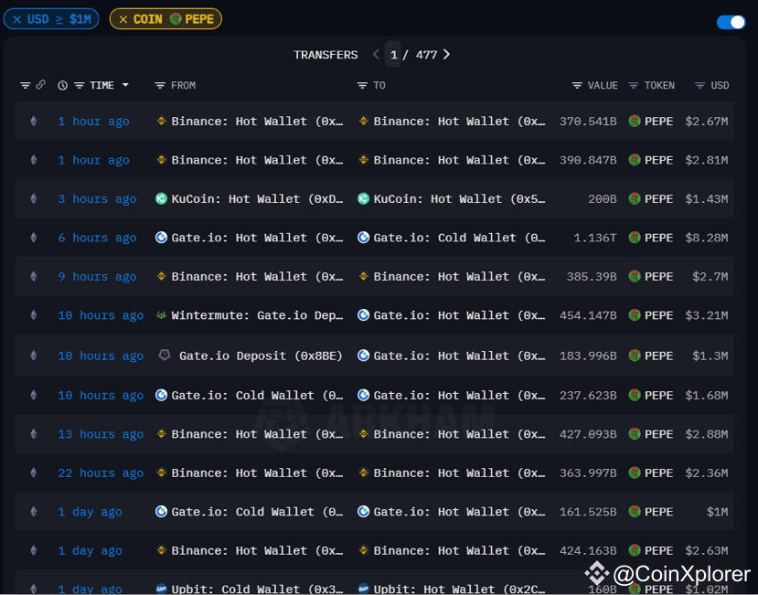Image resolution: width=758 pixels, height=595 pixels.
Task: Open the '3 hours ago' transfer
Action: pyautogui.click(x=97, y=198)
